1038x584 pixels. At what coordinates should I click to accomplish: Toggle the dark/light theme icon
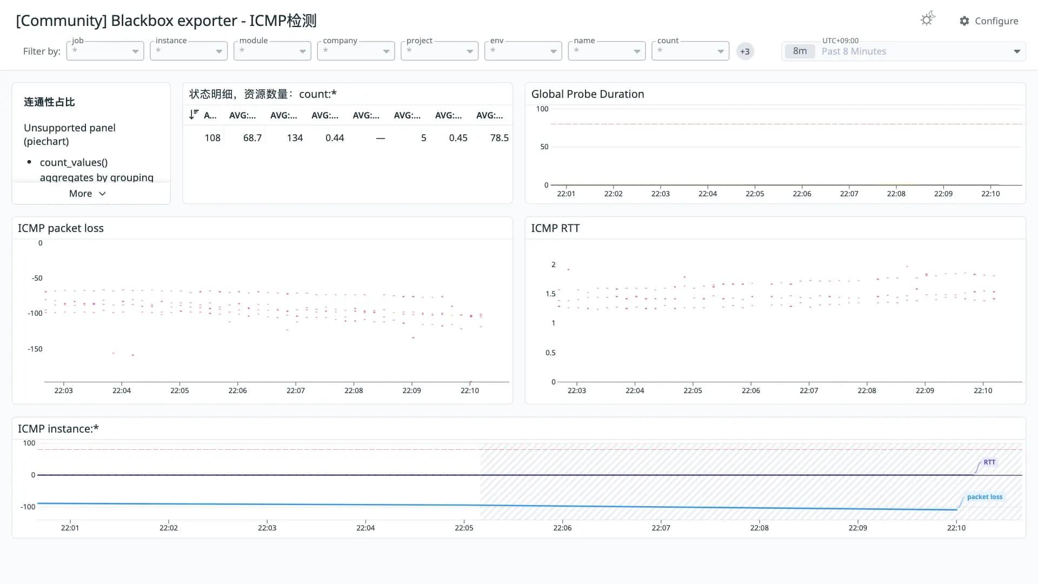(927, 19)
